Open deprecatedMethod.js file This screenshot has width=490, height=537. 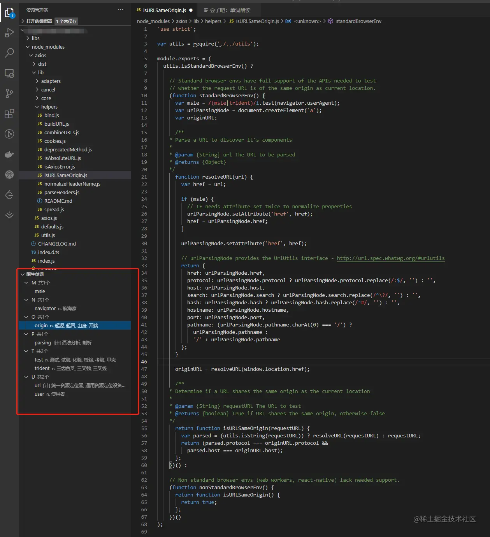coord(68,149)
